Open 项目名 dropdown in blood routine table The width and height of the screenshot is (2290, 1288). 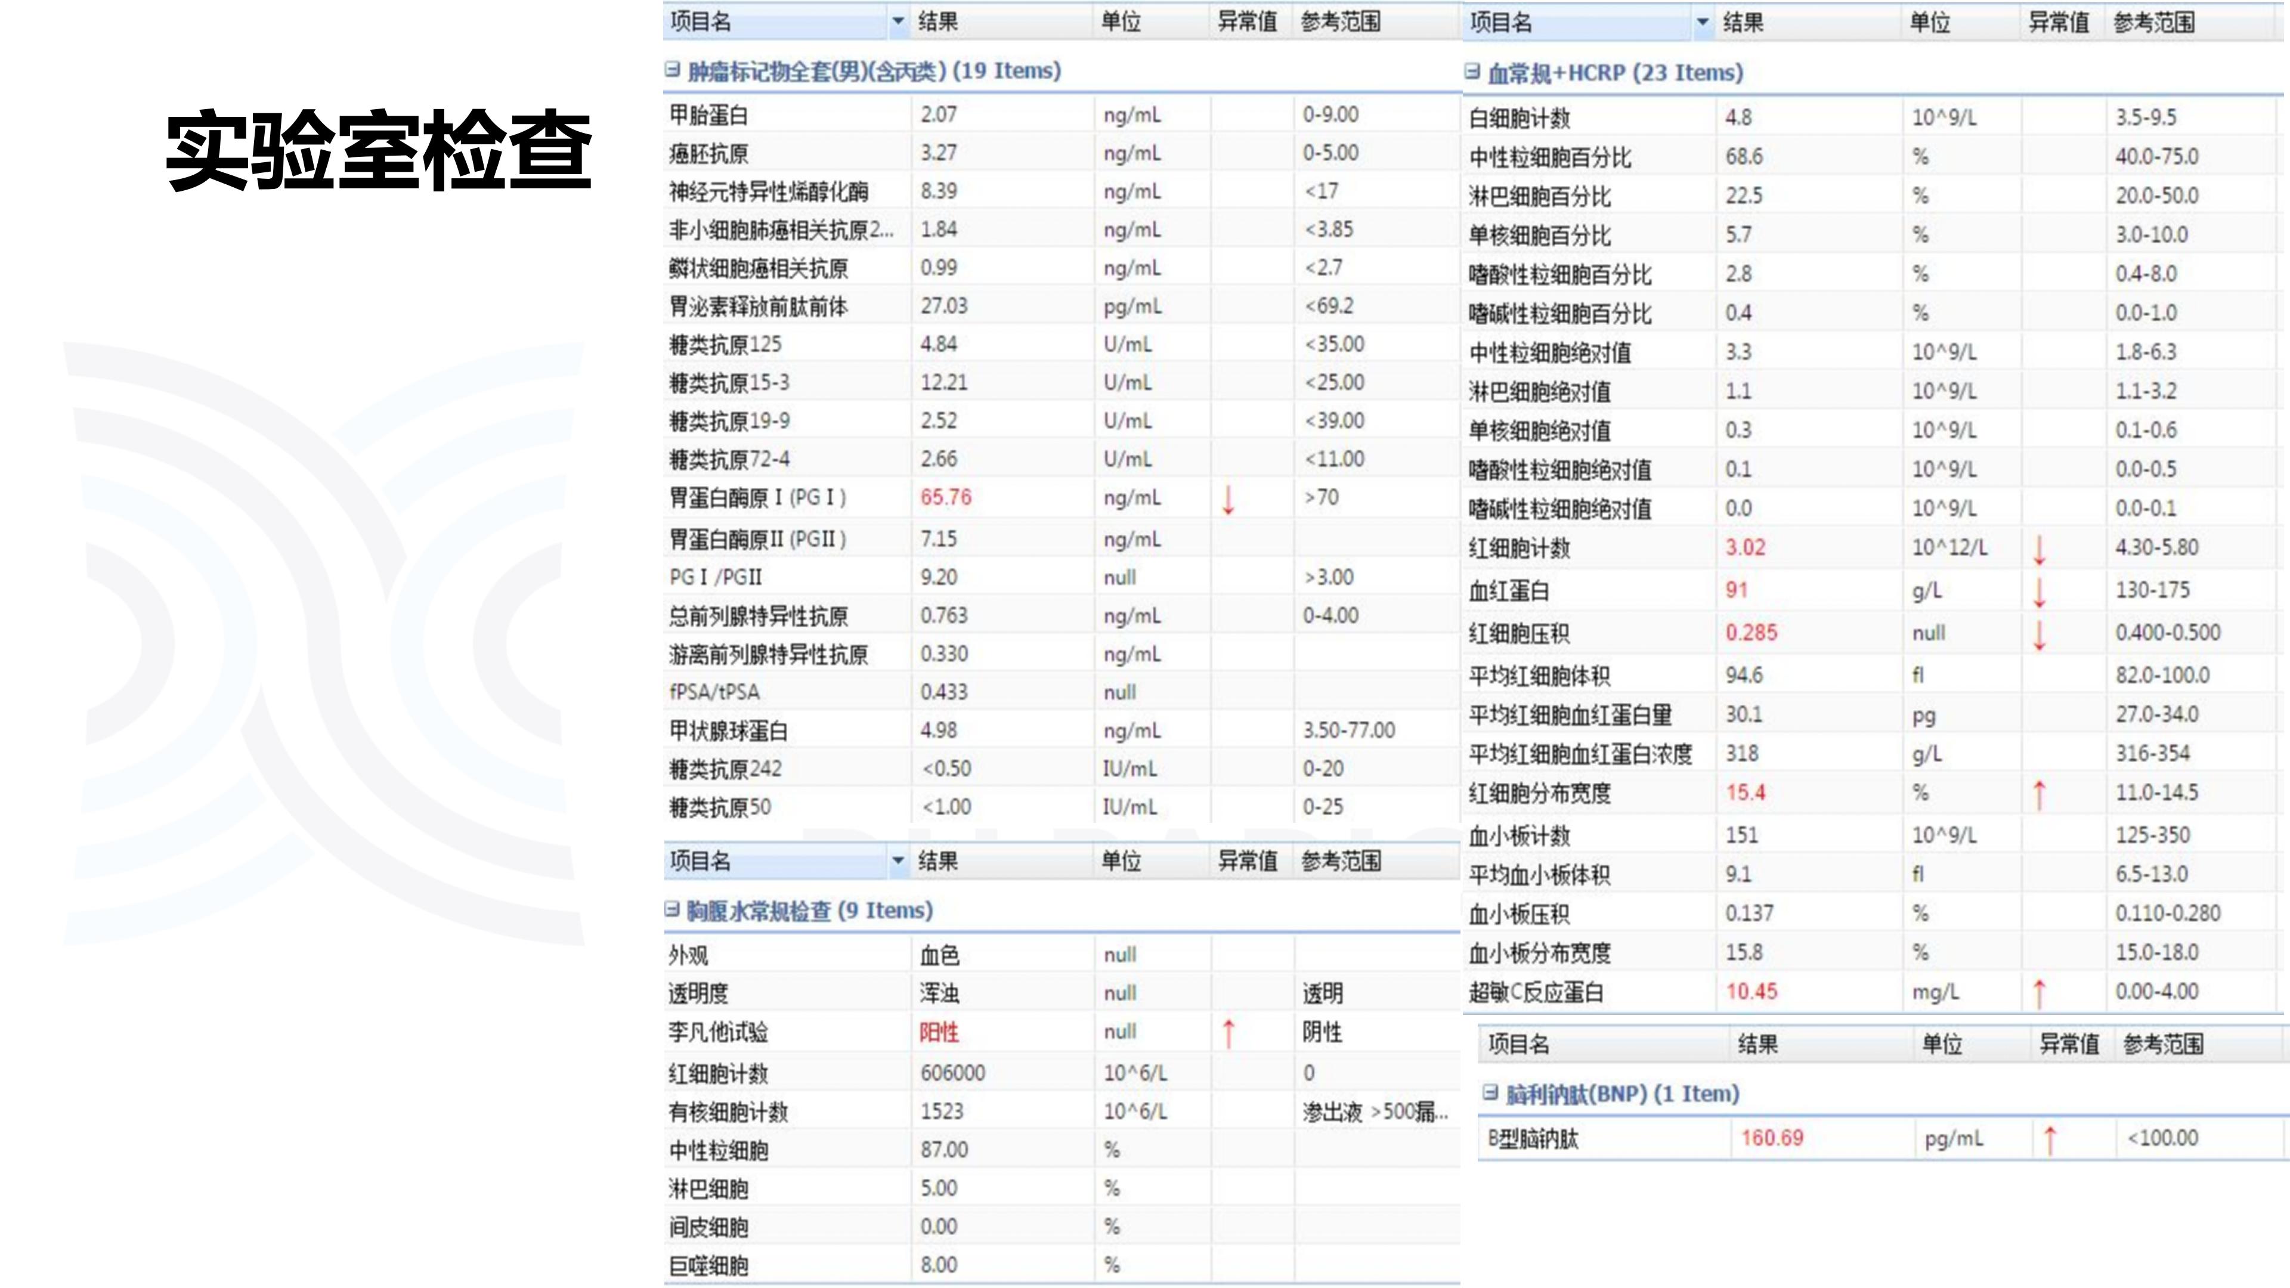click(1703, 22)
